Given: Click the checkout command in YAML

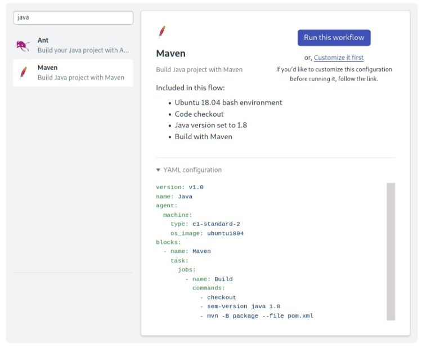Looking at the screenshot, I should click(x=222, y=297).
